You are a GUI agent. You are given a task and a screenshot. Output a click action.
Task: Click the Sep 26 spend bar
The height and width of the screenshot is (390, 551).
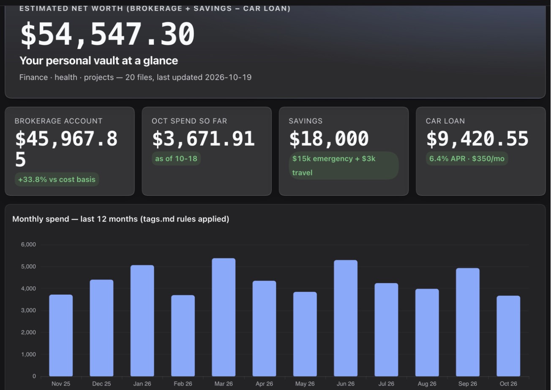coord(468,322)
